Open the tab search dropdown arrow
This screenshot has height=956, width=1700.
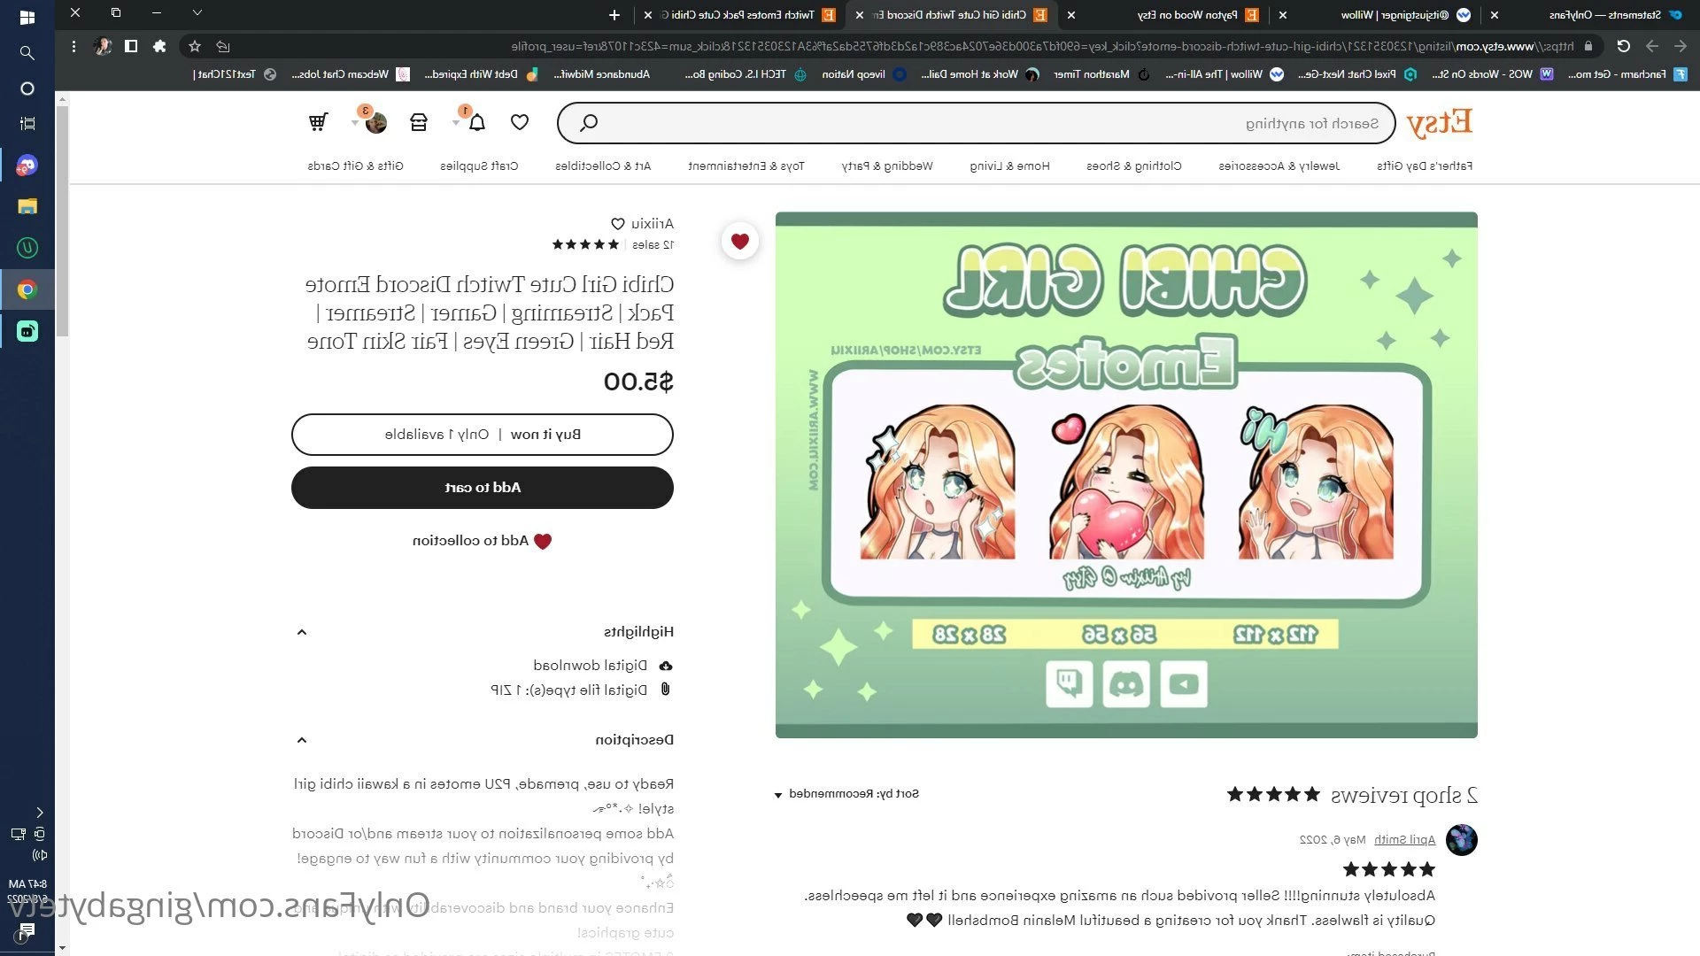(x=197, y=13)
